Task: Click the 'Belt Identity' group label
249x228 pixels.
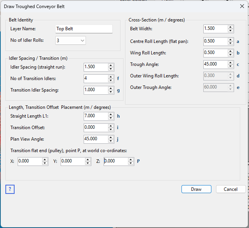Action: click(x=21, y=20)
